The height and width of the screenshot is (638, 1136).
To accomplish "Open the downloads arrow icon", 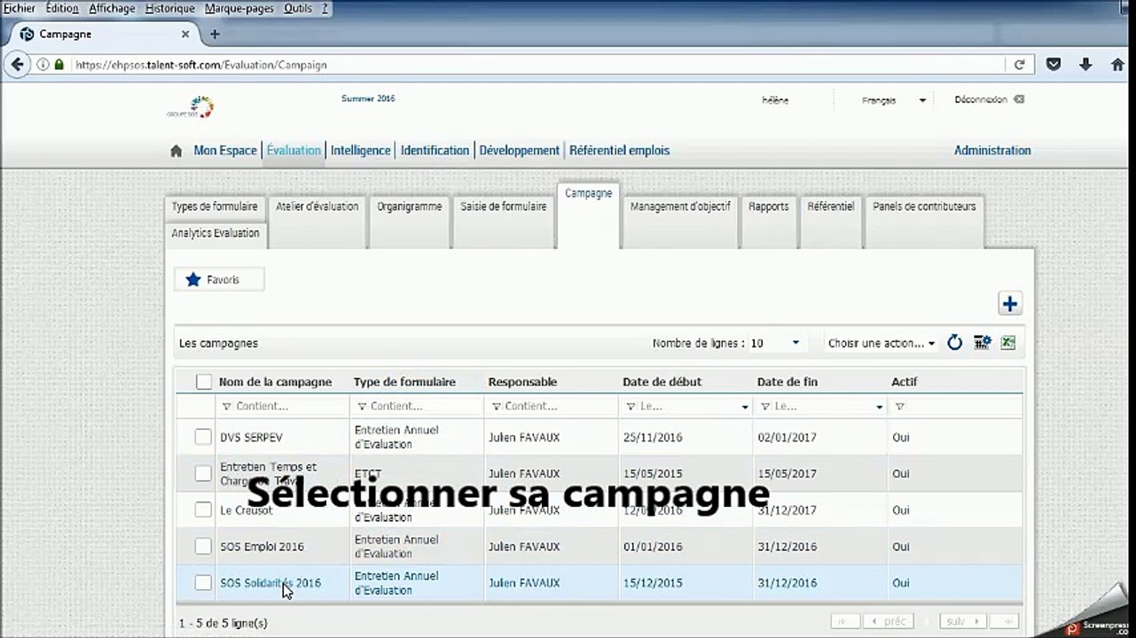I will (1085, 65).
